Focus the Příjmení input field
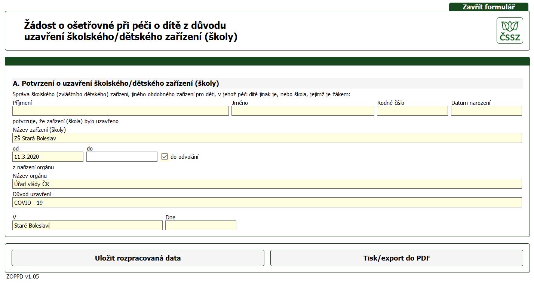Viewport: 534px width, 283px height. [120, 111]
